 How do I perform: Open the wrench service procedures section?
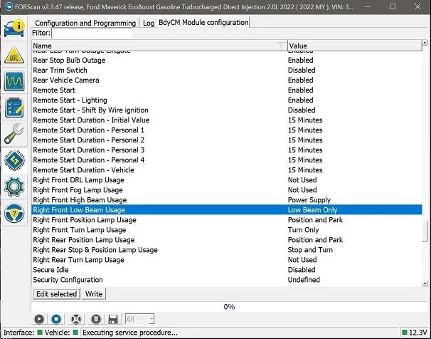[x=14, y=134]
